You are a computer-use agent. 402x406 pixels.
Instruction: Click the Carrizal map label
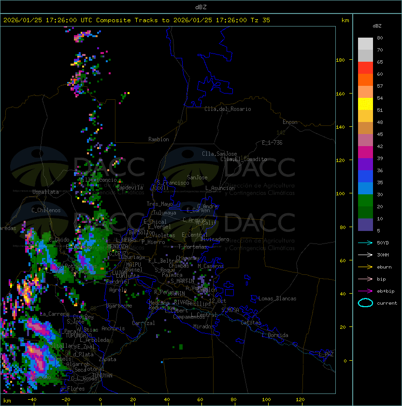(x=144, y=323)
